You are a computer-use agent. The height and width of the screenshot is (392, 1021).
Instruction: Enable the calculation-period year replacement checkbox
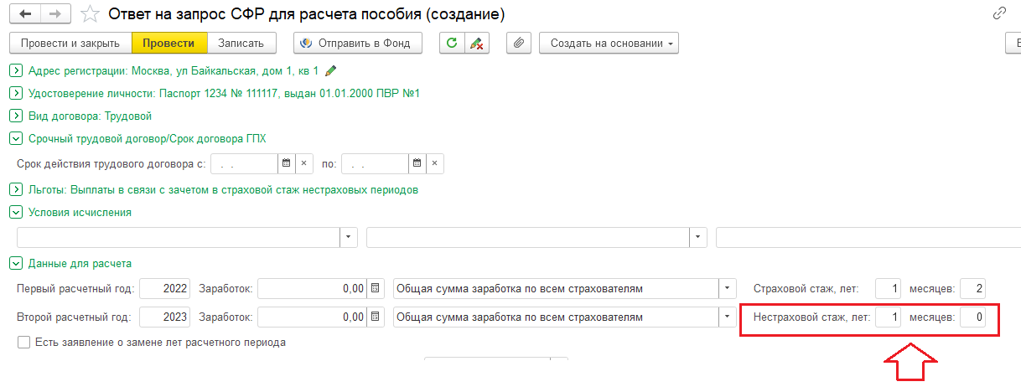[23, 342]
